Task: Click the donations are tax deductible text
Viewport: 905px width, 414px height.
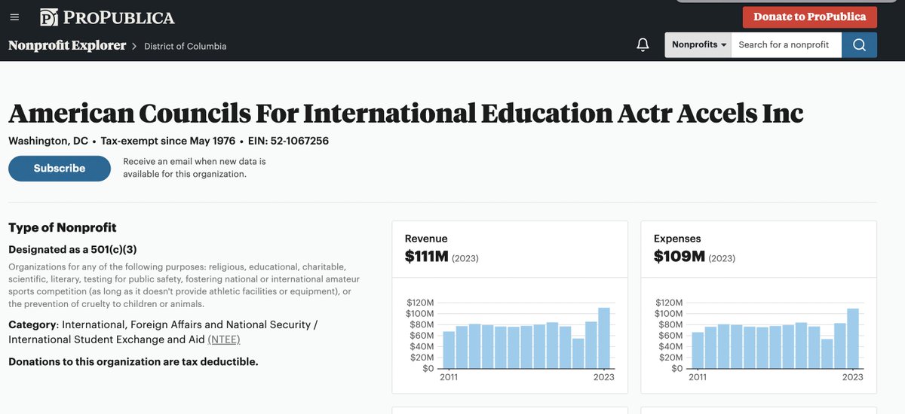Action: click(x=133, y=362)
